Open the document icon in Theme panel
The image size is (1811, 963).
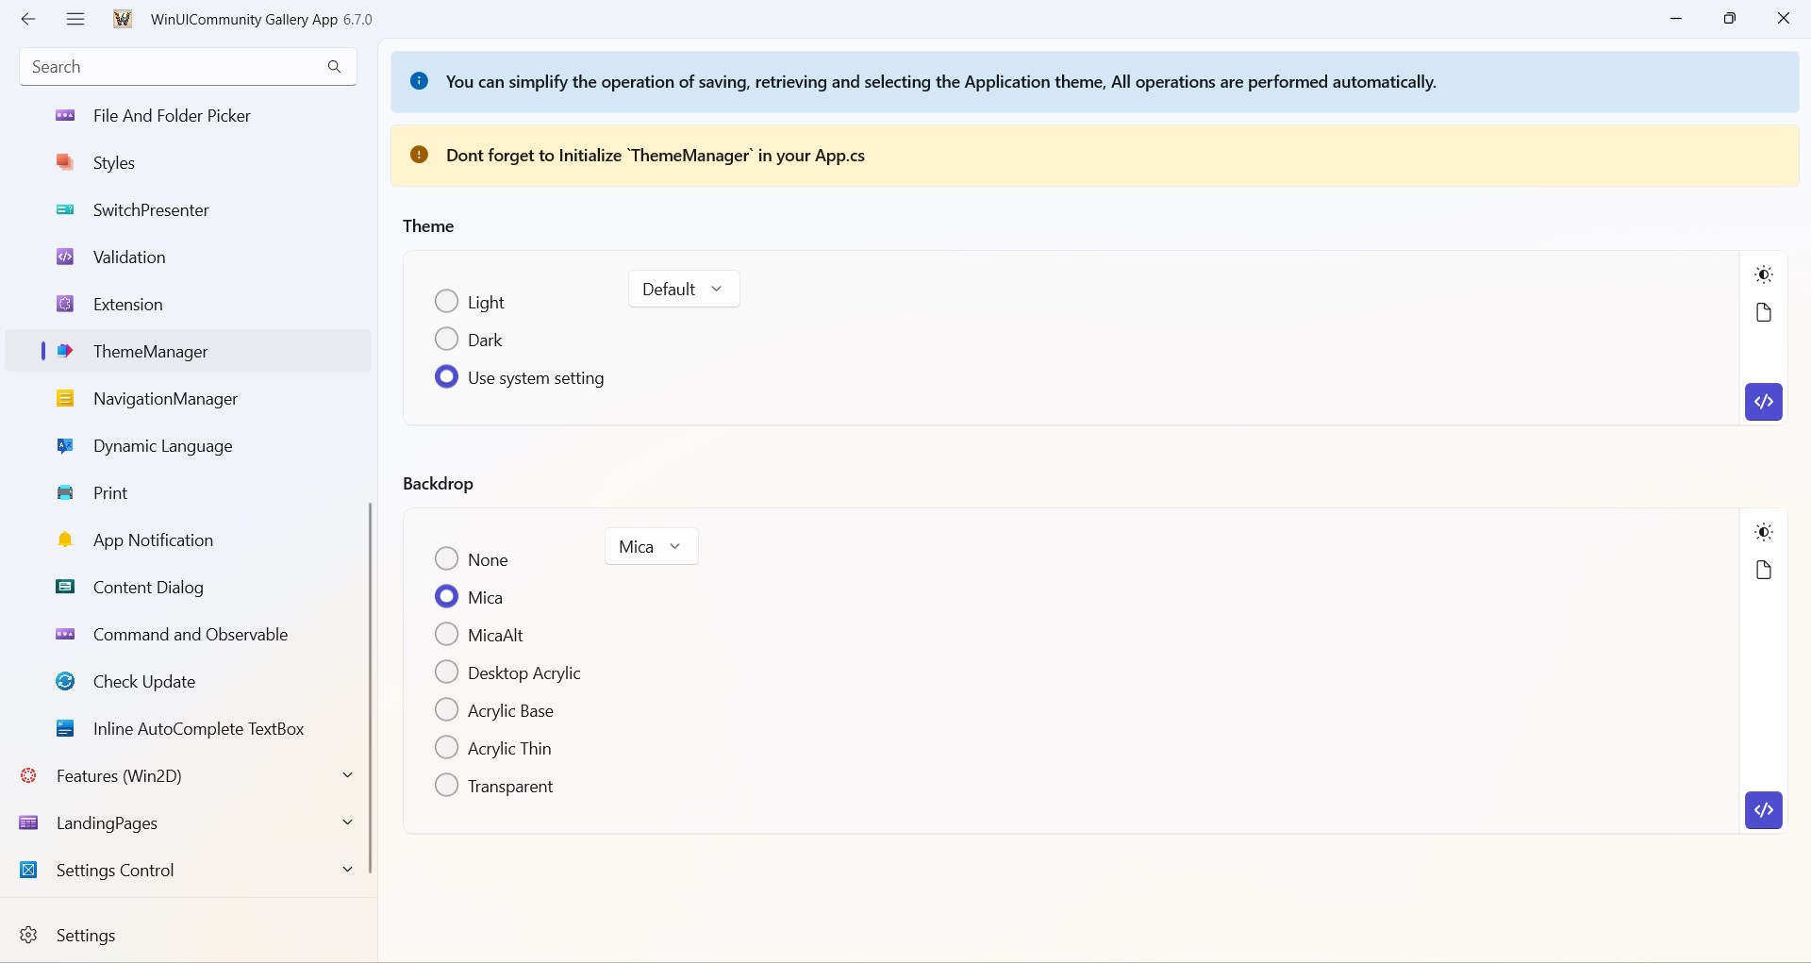tap(1763, 312)
